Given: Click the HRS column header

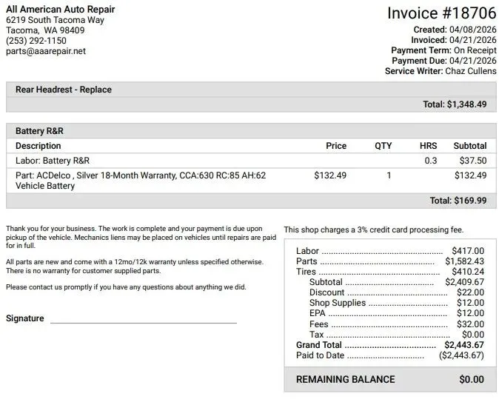Looking at the screenshot, I should (429, 146).
